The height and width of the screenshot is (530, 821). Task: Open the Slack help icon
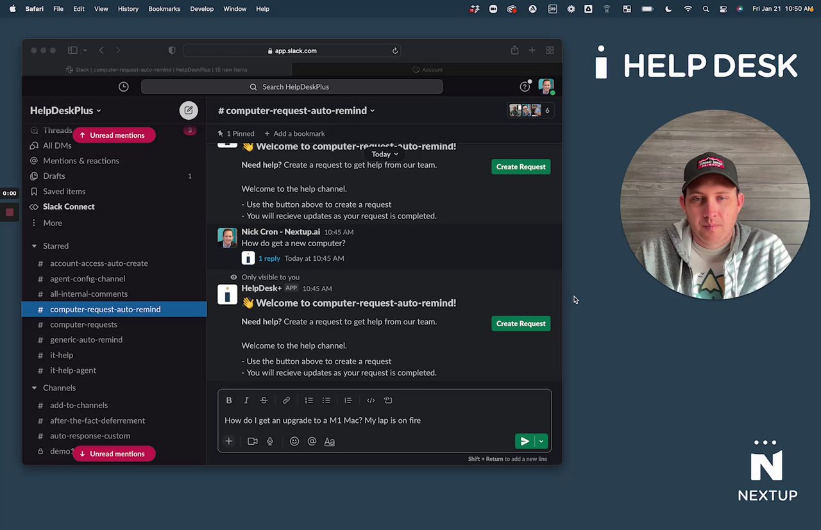click(x=525, y=87)
